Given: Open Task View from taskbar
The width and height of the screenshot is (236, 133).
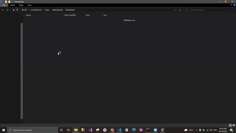Looking at the screenshot, I should pos(68,130).
